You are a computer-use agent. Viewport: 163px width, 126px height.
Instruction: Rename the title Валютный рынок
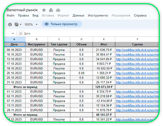tap(22, 10)
